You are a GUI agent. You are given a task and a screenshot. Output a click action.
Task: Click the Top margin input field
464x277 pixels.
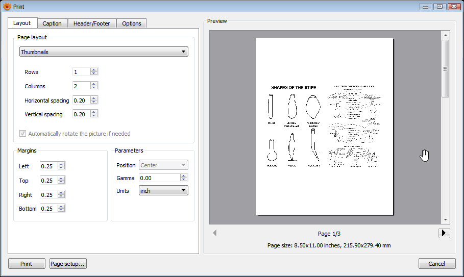click(x=48, y=181)
